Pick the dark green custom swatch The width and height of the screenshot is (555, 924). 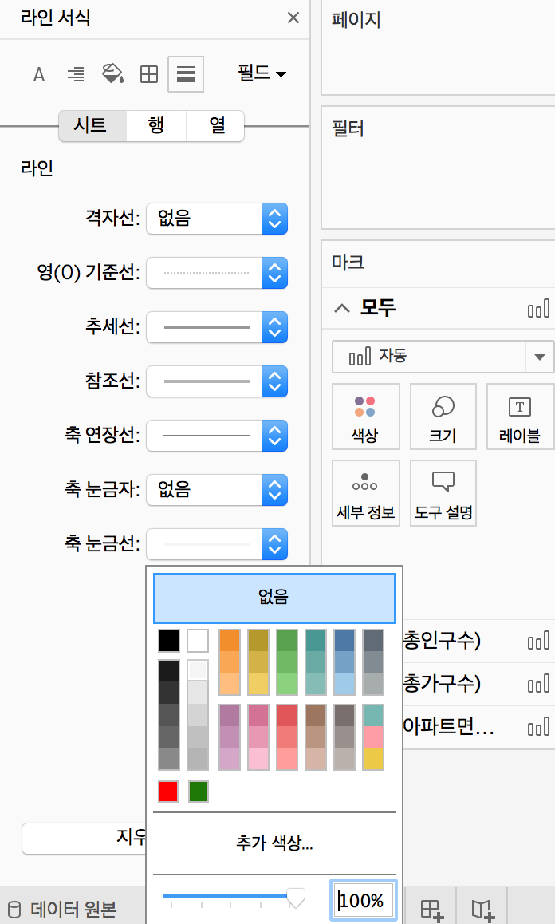tap(199, 792)
